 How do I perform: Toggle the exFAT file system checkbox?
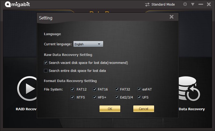coord(139,89)
